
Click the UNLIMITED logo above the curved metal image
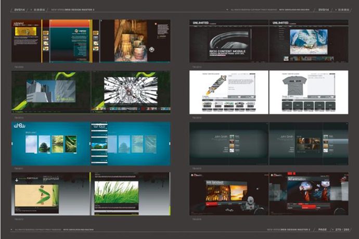click(x=200, y=23)
